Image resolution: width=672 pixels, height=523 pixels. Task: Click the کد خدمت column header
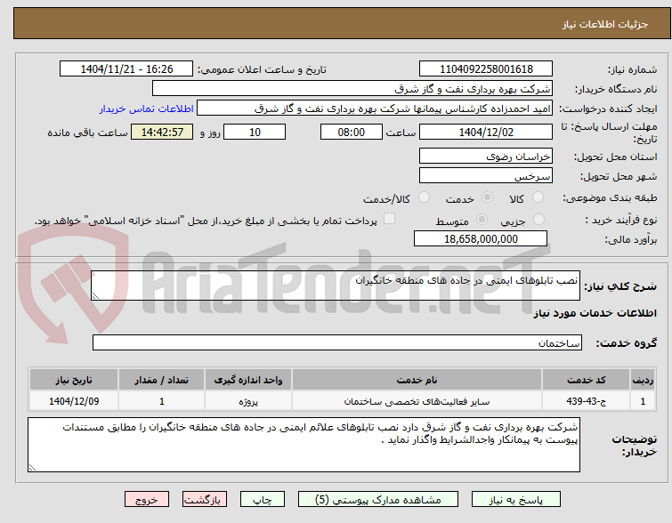(x=586, y=380)
